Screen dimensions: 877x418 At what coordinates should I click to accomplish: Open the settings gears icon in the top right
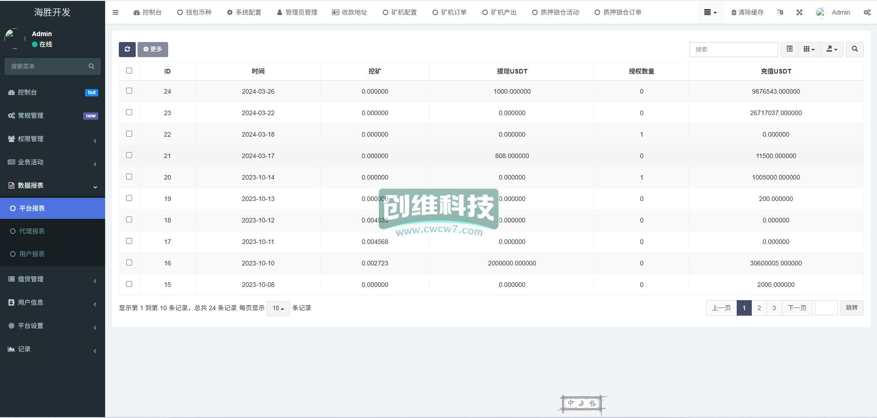[867, 12]
